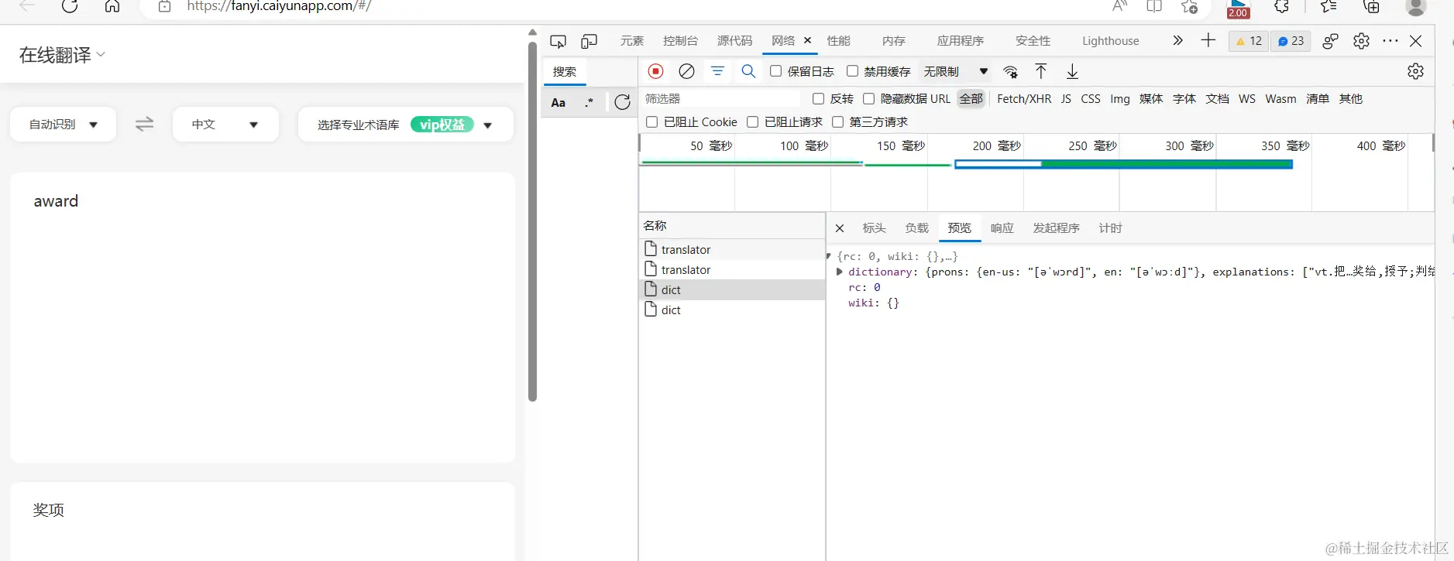
Task: Open the DevTools more options ellipsis menu
Action: click(1390, 41)
